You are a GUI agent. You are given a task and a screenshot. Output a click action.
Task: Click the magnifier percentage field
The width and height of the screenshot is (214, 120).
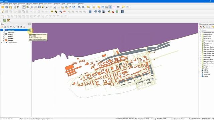tap(168, 119)
